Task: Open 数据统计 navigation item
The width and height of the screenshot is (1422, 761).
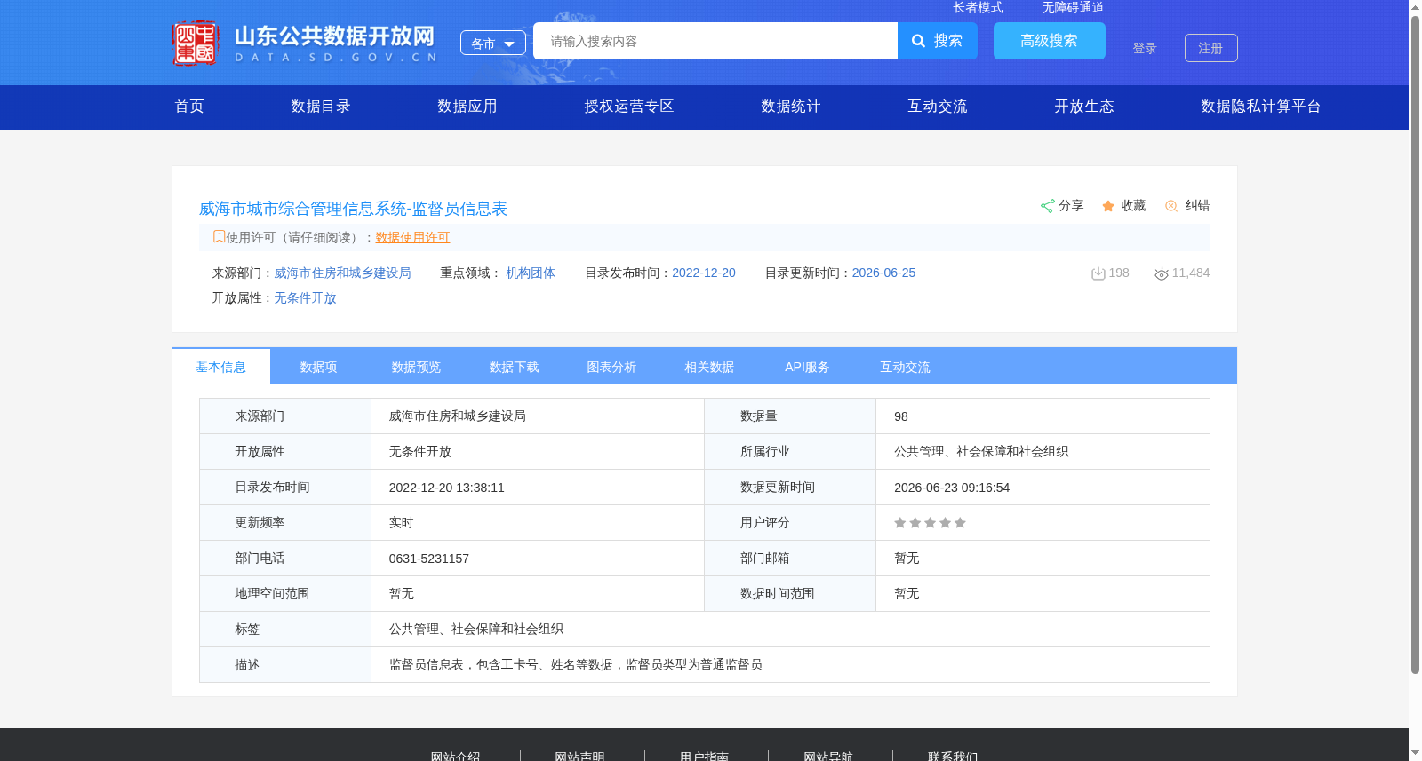Action: (791, 107)
